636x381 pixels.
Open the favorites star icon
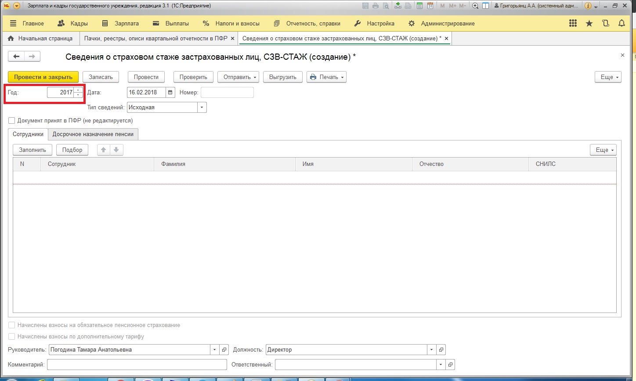pyautogui.click(x=589, y=23)
